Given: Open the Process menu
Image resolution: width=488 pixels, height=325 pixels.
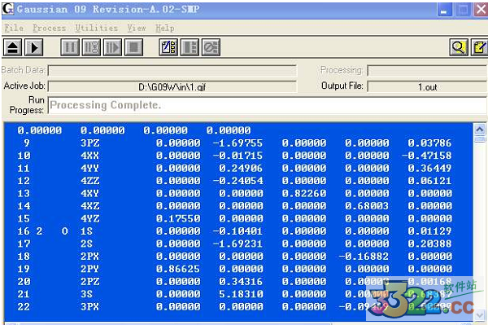Looking at the screenshot, I should pyautogui.click(x=49, y=28).
